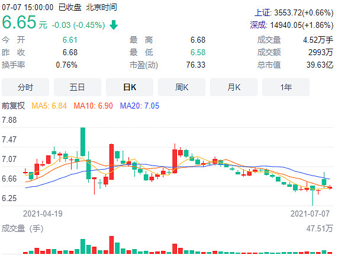Screen dimensions: 338x258
Task: Switch to the 周K weekly candlestick tab
Action: [182, 87]
